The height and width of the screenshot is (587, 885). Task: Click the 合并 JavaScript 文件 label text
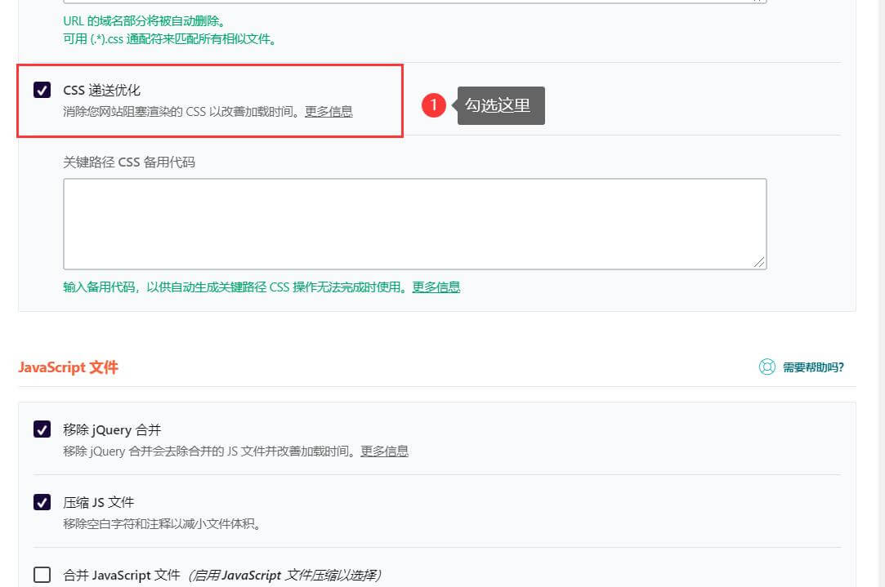click(122, 575)
